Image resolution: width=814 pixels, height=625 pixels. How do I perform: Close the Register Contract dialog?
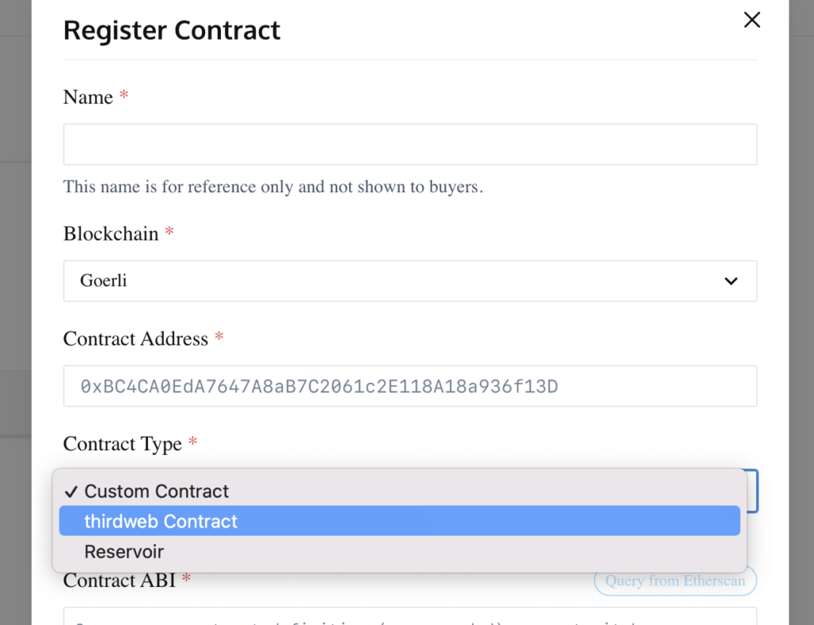click(751, 21)
